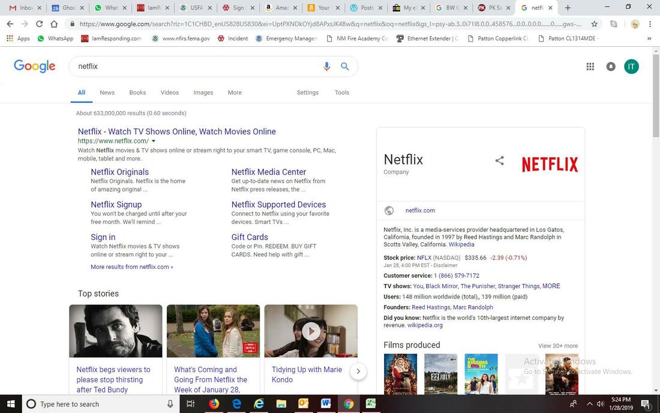The width and height of the screenshot is (660, 413).
Task: Open Windows action center notifications
Action: click(x=645, y=404)
